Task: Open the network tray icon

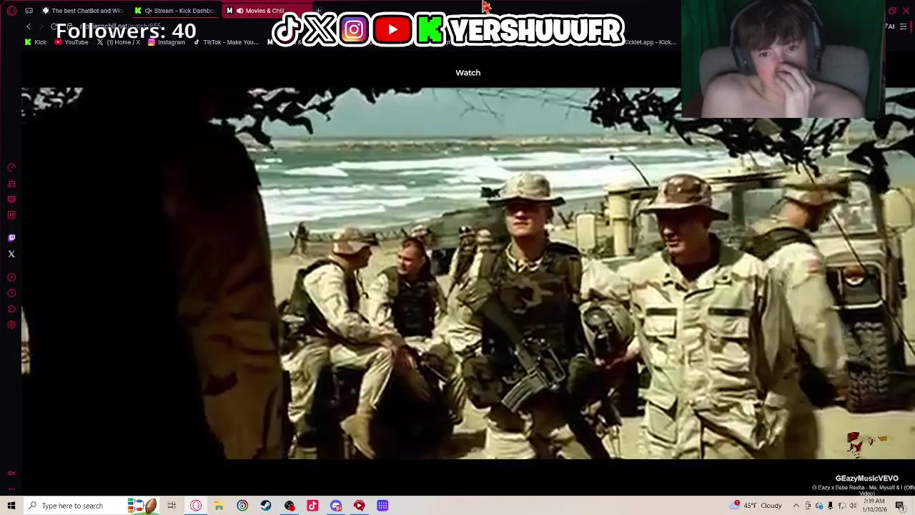Action: (x=841, y=506)
